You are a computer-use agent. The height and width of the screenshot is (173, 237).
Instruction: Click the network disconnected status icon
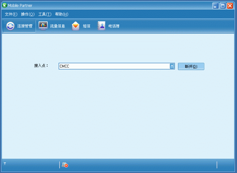(65, 165)
